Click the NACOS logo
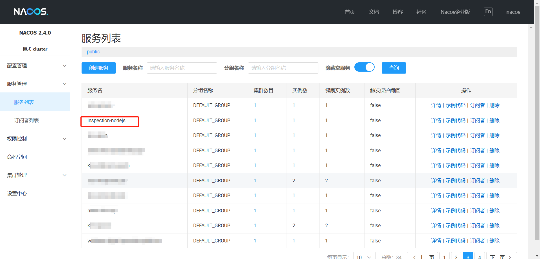 click(x=31, y=12)
